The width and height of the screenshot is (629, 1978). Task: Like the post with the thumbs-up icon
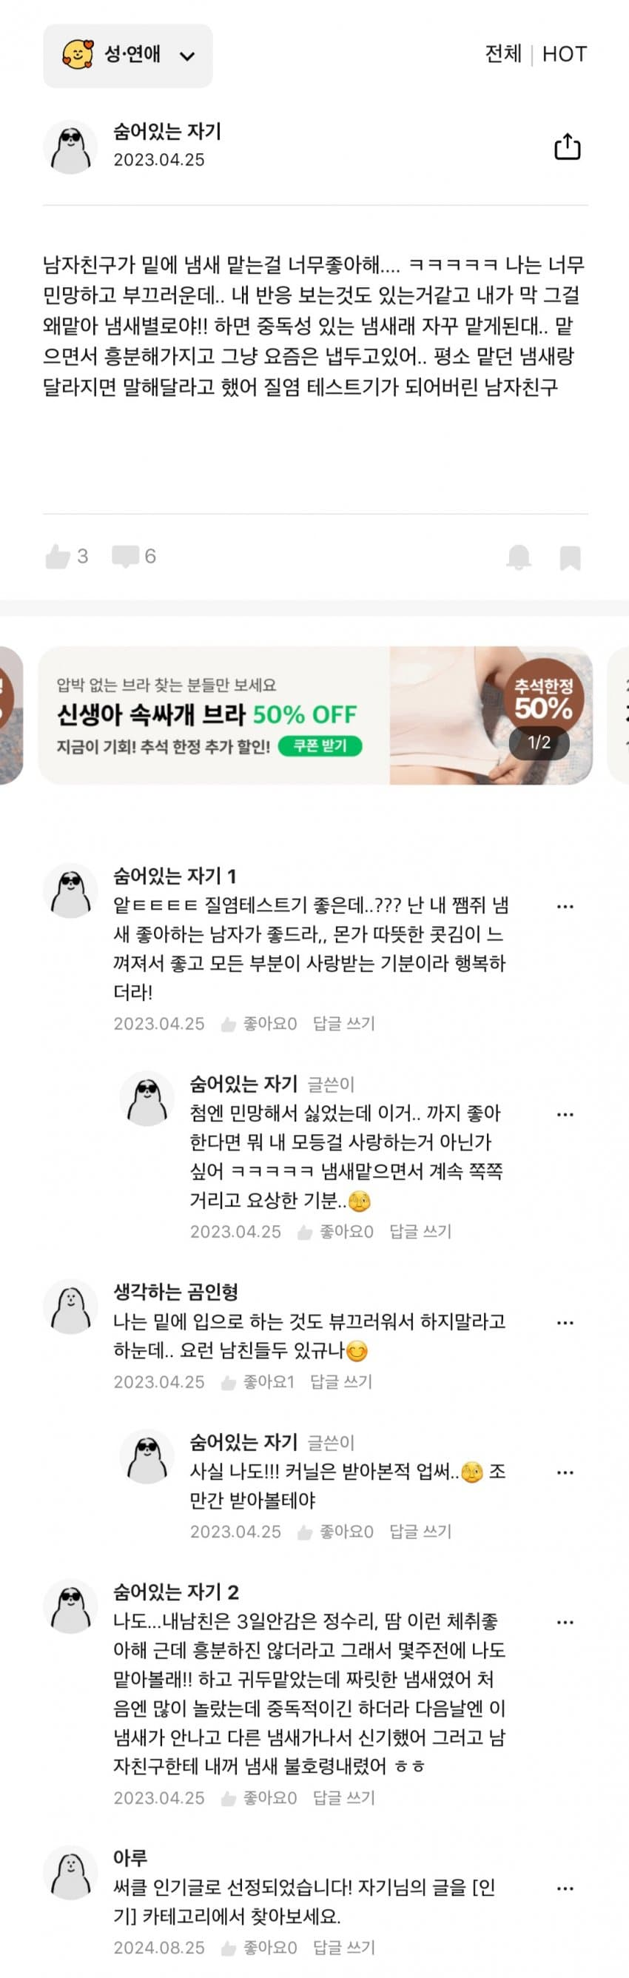(58, 556)
